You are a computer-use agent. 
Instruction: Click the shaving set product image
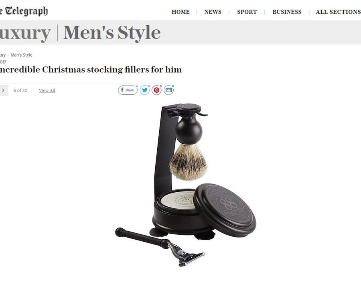(x=186, y=185)
